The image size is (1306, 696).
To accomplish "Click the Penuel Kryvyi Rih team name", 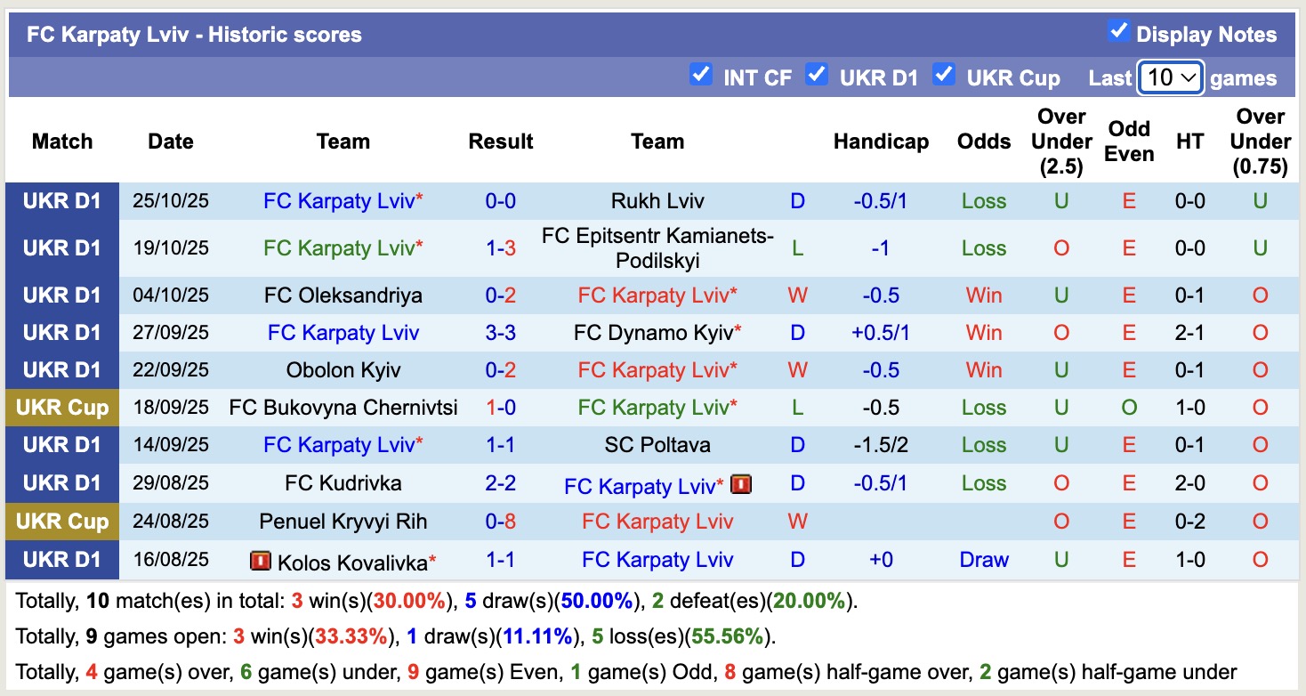I will (343, 522).
